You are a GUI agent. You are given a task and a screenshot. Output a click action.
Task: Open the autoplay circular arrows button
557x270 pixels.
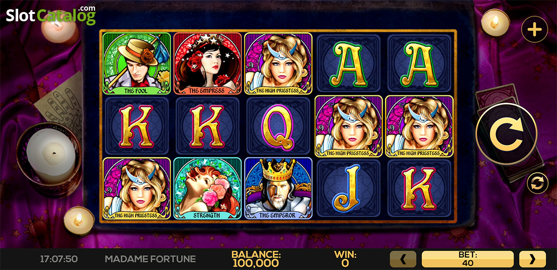click(x=538, y=183)
